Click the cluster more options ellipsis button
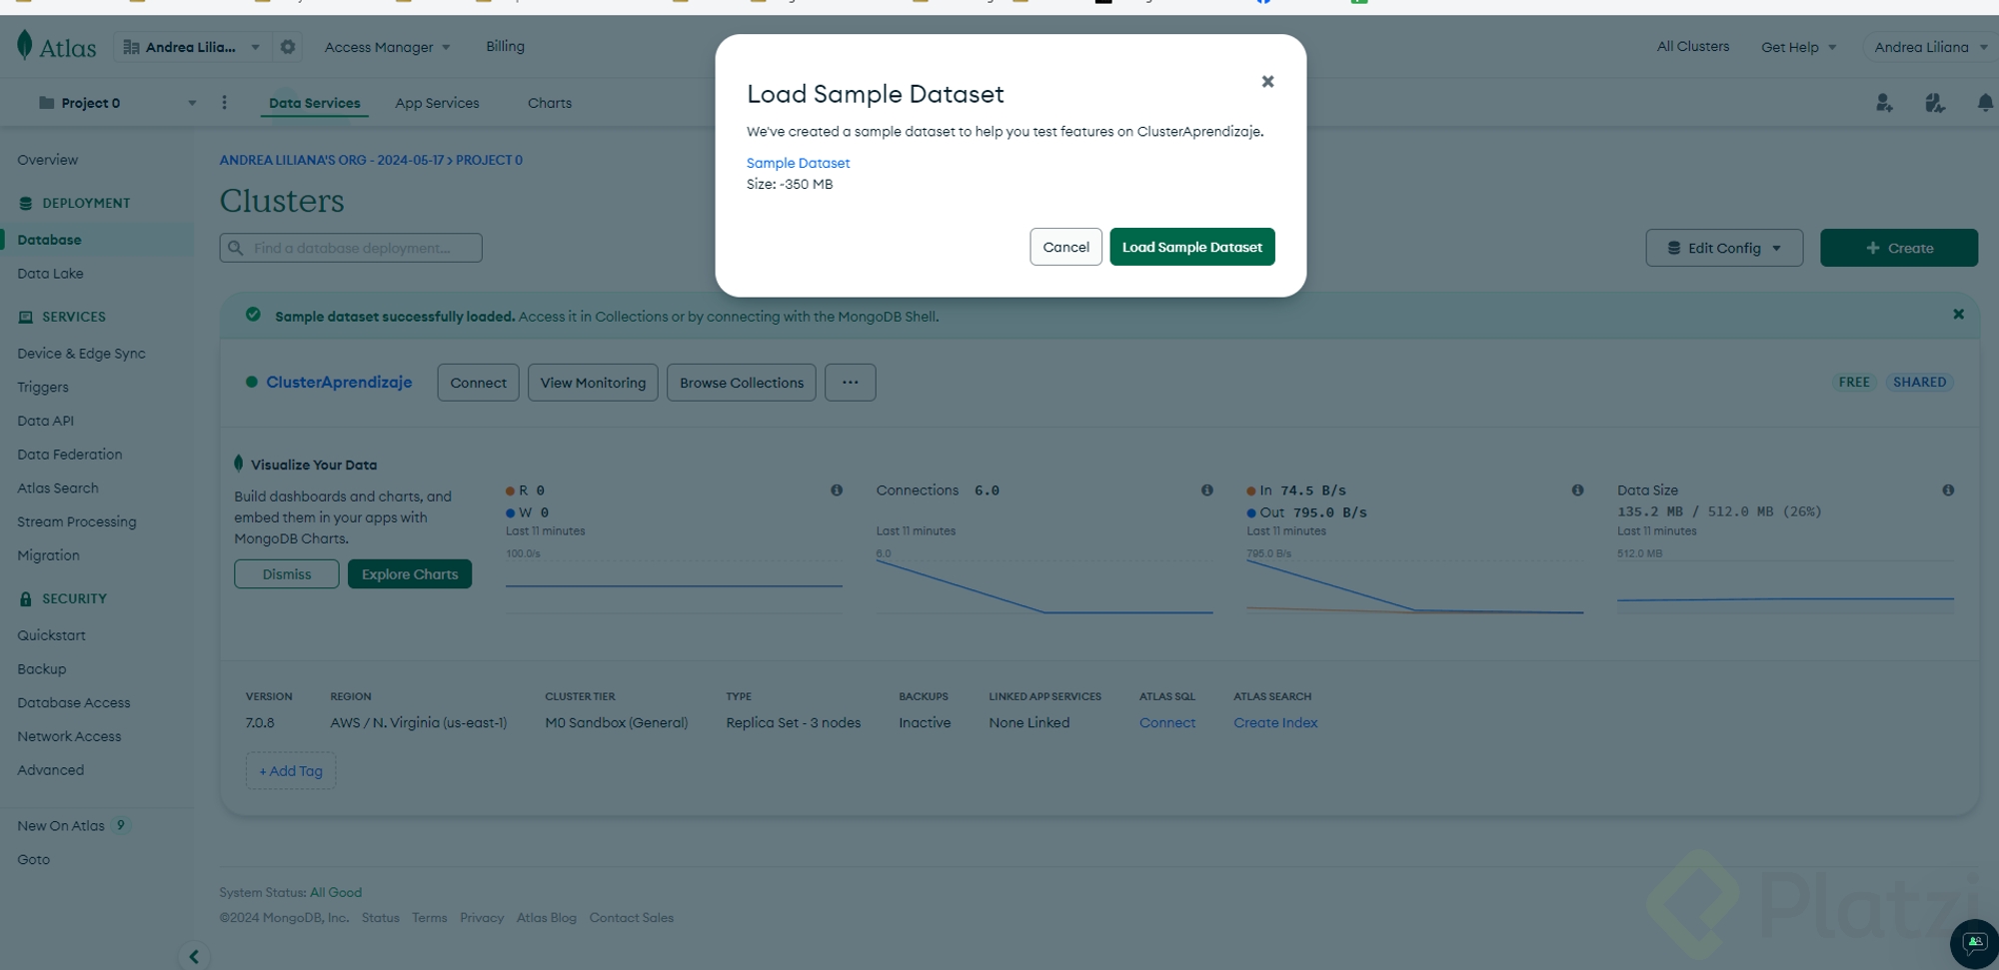Screen dimensions: 1999x970 point(850,383)
